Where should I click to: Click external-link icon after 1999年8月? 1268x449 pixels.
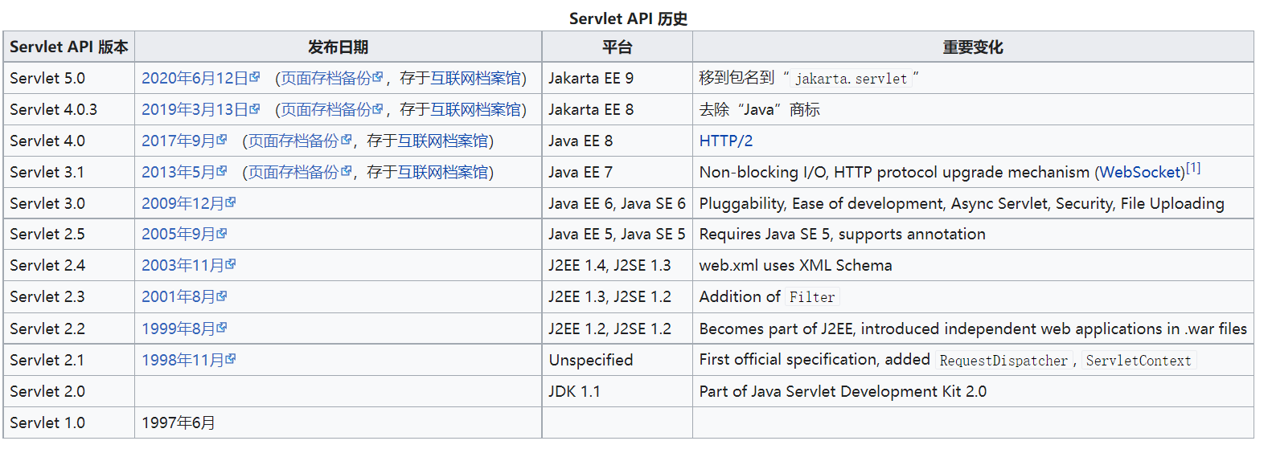[x=222, y=328]
